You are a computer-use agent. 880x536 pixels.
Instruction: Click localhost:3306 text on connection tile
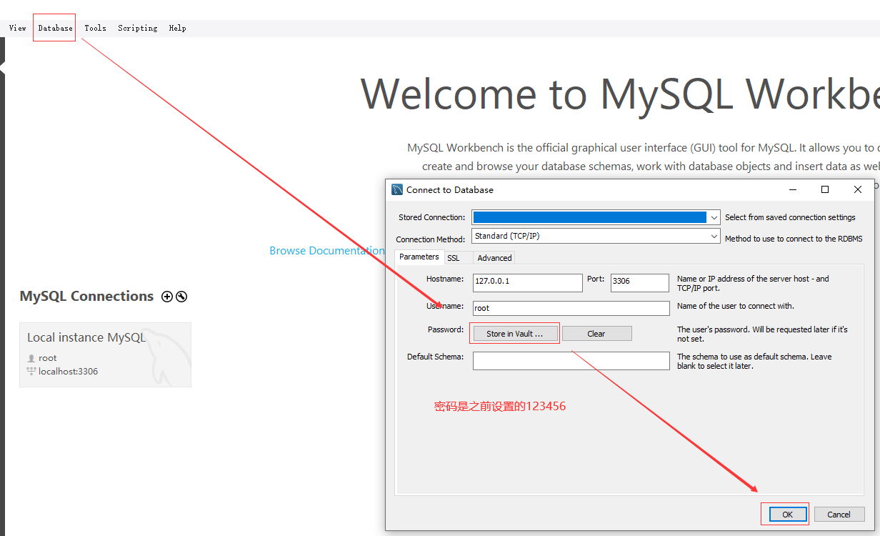tap(68, 372)
